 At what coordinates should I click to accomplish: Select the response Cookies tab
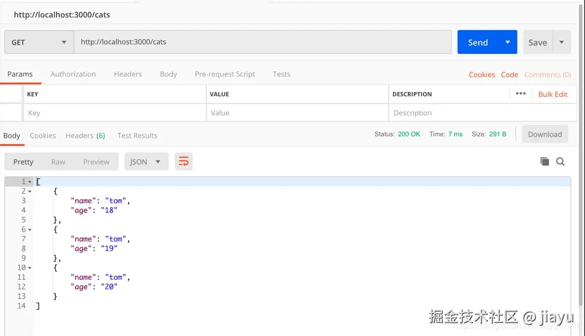coord(43,136)
